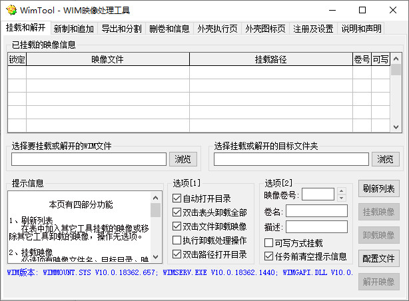Toggle the 自动打开目录 checkbox

click(202, 198)
